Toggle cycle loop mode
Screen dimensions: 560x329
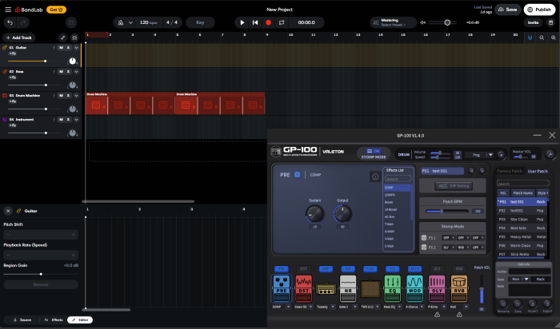(x=282, y=22)
